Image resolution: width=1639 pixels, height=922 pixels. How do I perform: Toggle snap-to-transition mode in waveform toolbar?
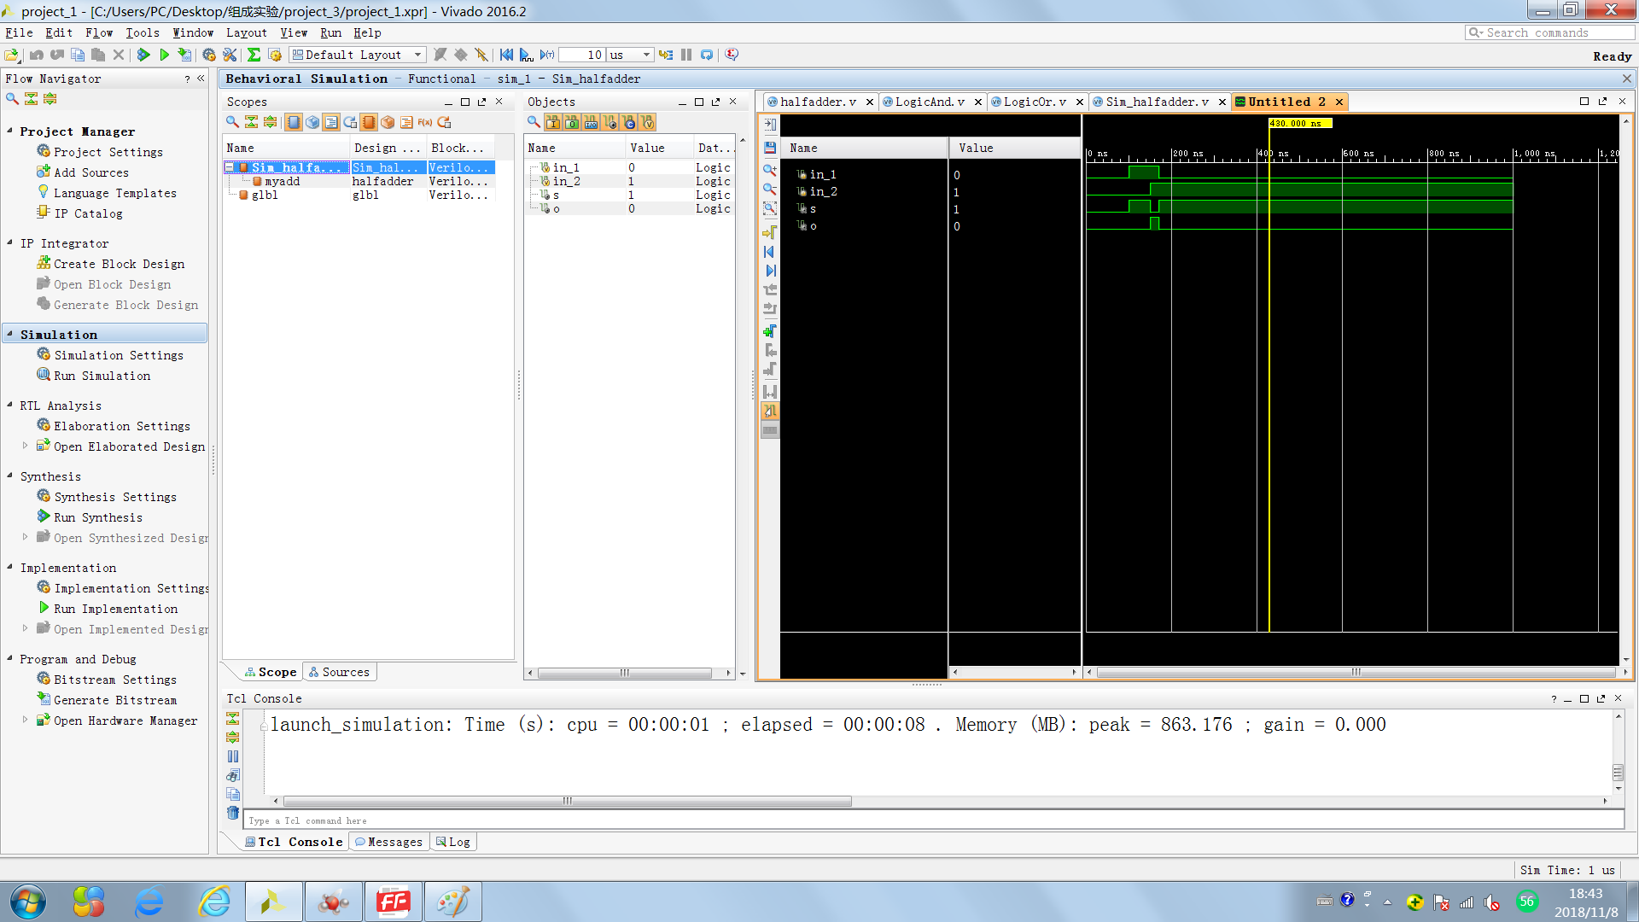click(769, 411)
